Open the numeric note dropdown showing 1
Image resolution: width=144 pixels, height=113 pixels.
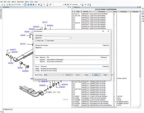click(x=63, y=5)
